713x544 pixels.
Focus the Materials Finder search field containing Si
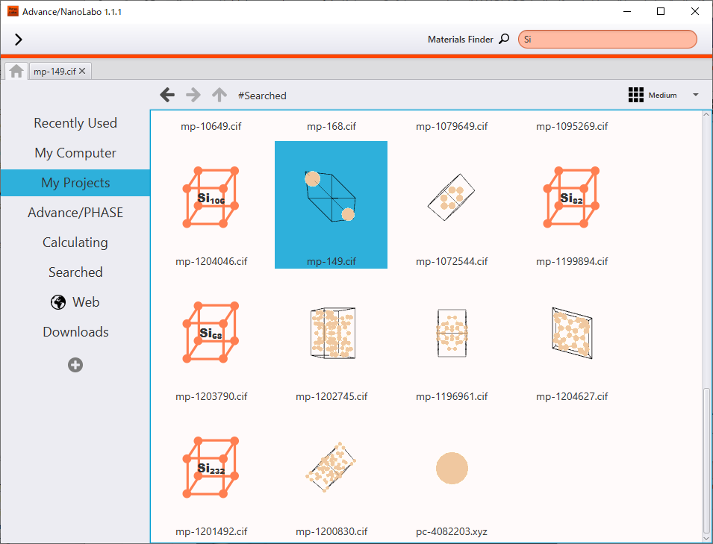pyautogui.click(x=607, y=39)
